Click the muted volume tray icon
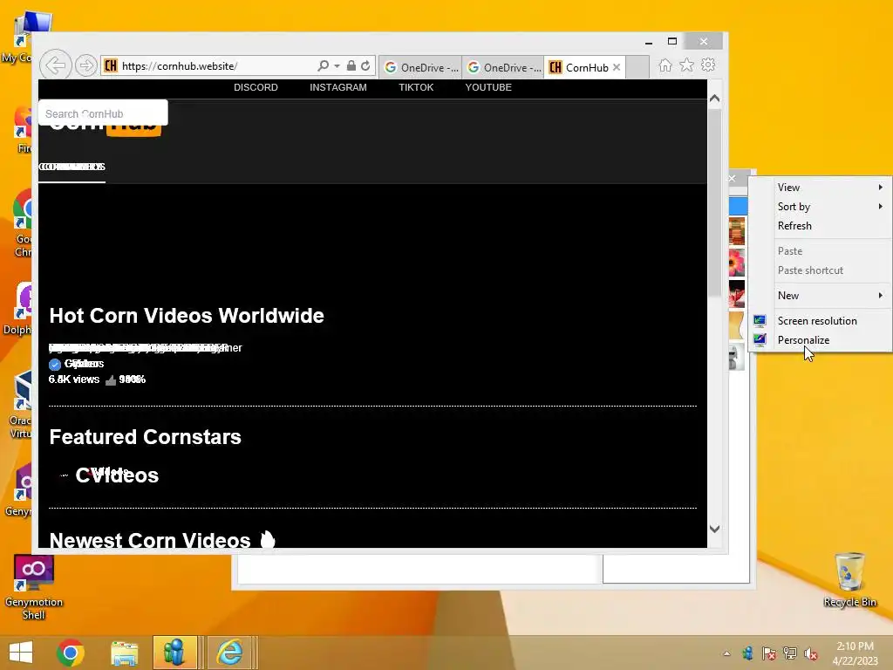 [811, 653]
